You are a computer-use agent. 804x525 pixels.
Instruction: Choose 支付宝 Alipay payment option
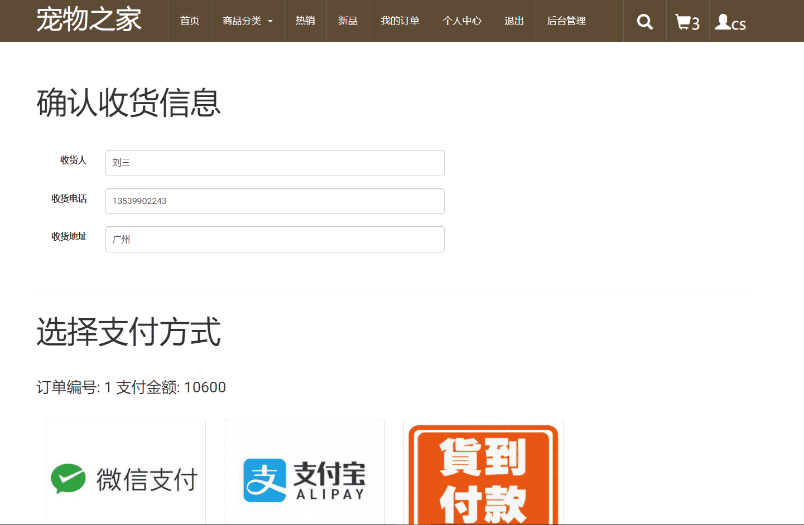(x=305, y=473)
